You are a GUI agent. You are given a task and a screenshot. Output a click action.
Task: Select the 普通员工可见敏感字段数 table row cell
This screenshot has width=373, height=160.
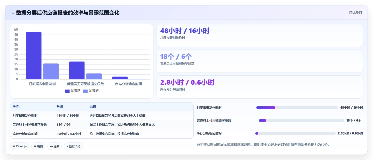click(30, 125)
